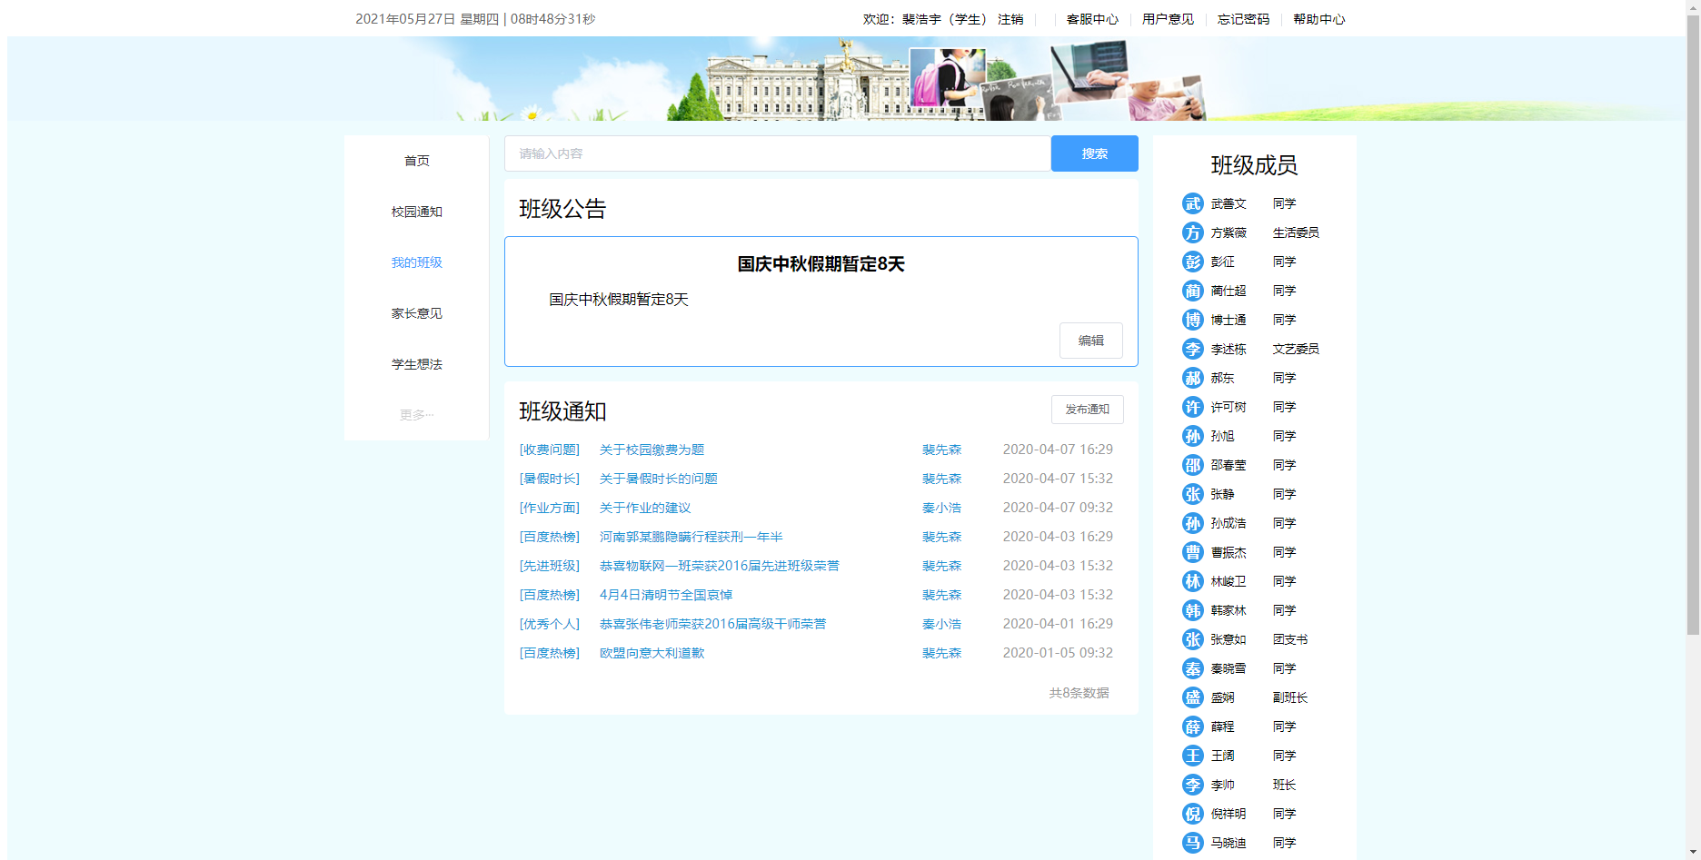The height and width of the screenshot is (860, 1701).
Task: Click the [作业方面] category tag
Action: coord(549,508)
